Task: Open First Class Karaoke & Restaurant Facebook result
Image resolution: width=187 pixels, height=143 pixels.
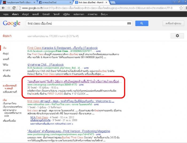Action: pos(63,48)
